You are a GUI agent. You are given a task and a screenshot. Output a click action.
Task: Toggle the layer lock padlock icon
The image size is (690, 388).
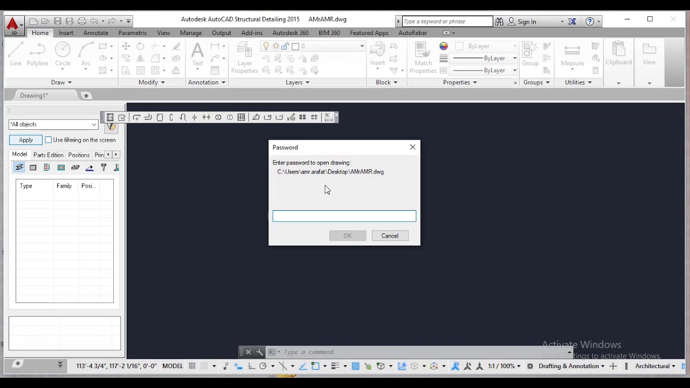[x=286, y=46]
